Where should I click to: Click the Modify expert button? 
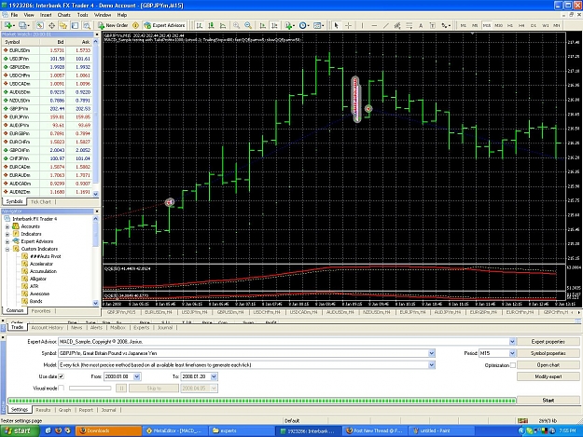tap(548, 376)
